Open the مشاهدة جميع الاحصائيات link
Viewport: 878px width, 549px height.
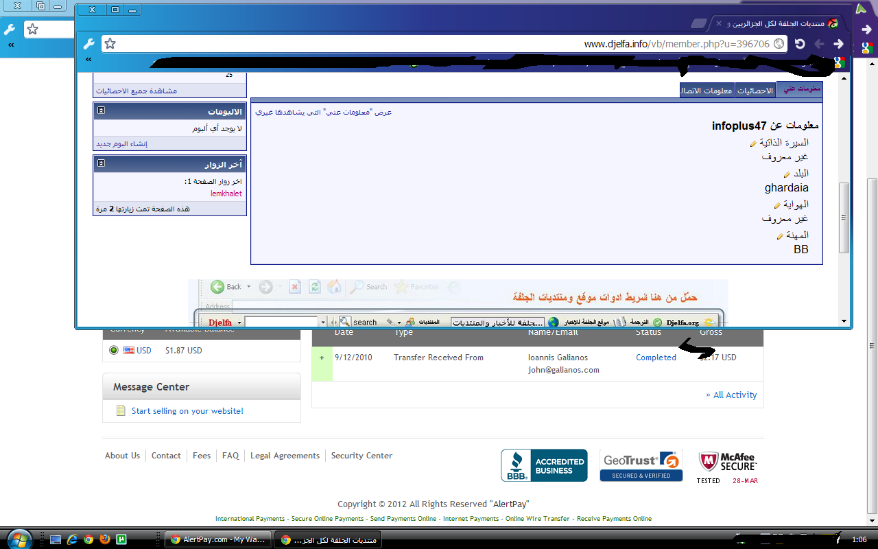136,91
